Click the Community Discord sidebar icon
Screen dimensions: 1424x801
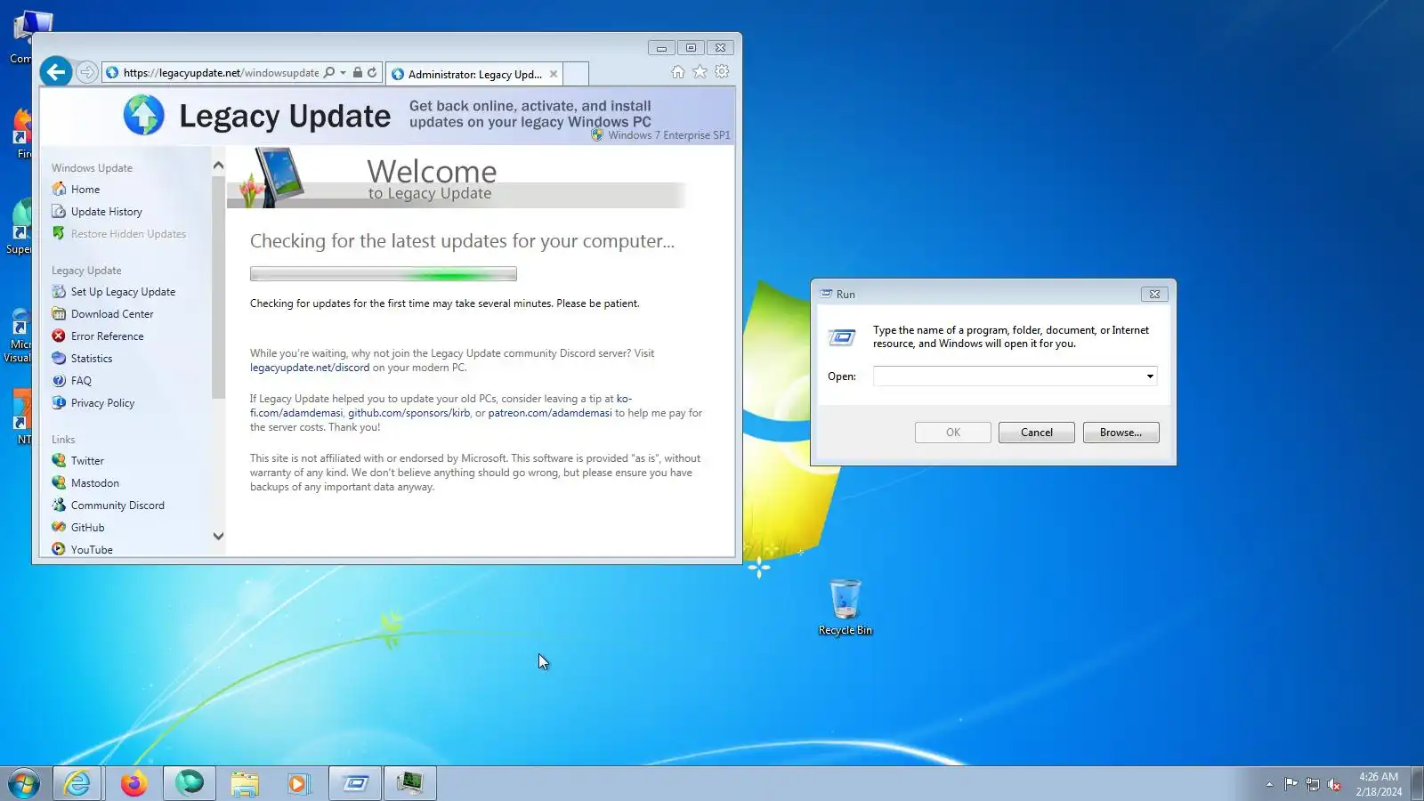(59, 506)
